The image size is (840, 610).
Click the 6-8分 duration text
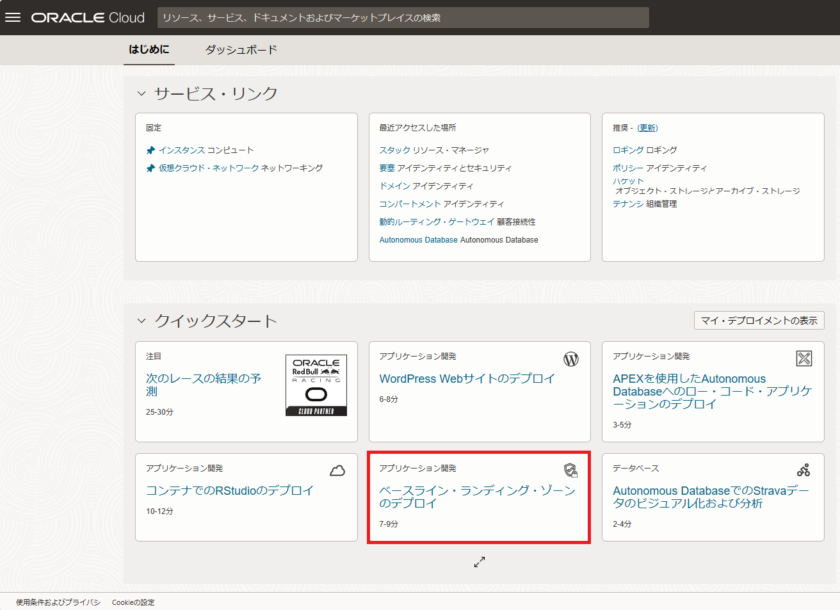pyautogui.click(x=389, y=399)
